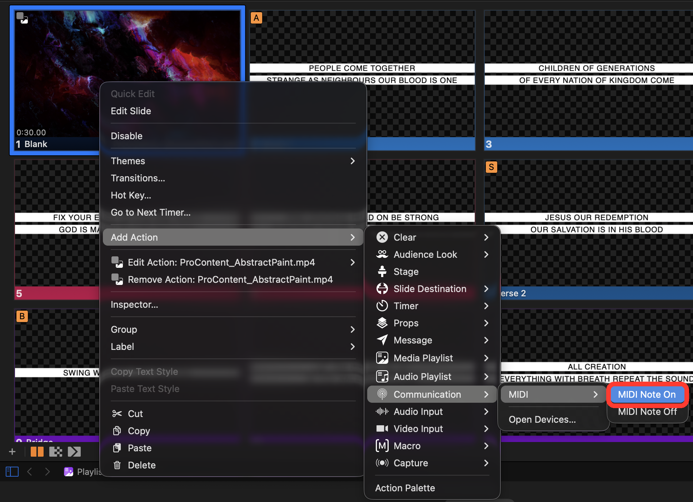Expand the Themes submenu
Image resolution: width=693 pixels, height=502 pixels.
[233, 161]
